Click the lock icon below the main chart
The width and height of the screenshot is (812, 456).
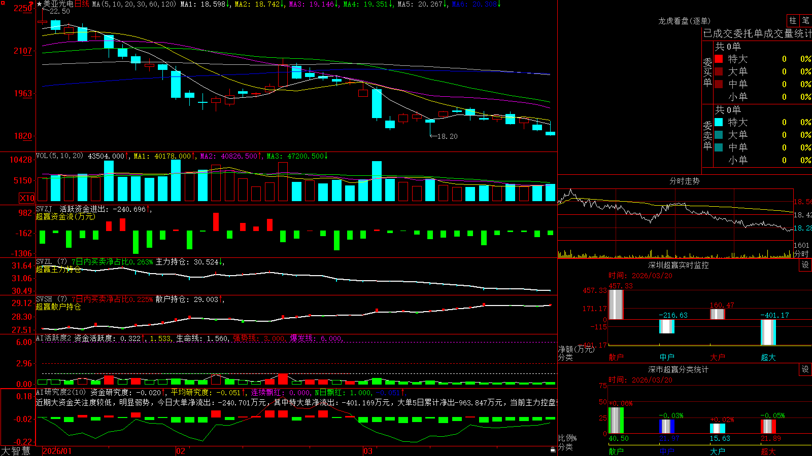click(x=553, y=450)
